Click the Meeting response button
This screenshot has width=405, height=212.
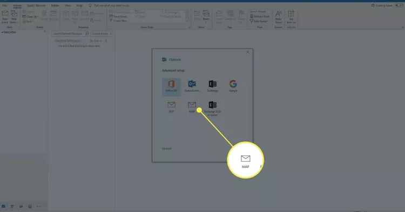[x=97, y=13]
